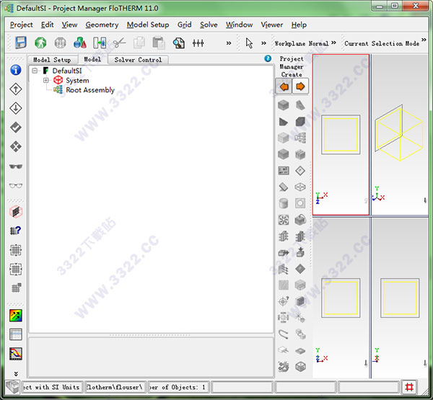Click the orange right arrow palette button
The image size is (433, 400).
point(300,86)
